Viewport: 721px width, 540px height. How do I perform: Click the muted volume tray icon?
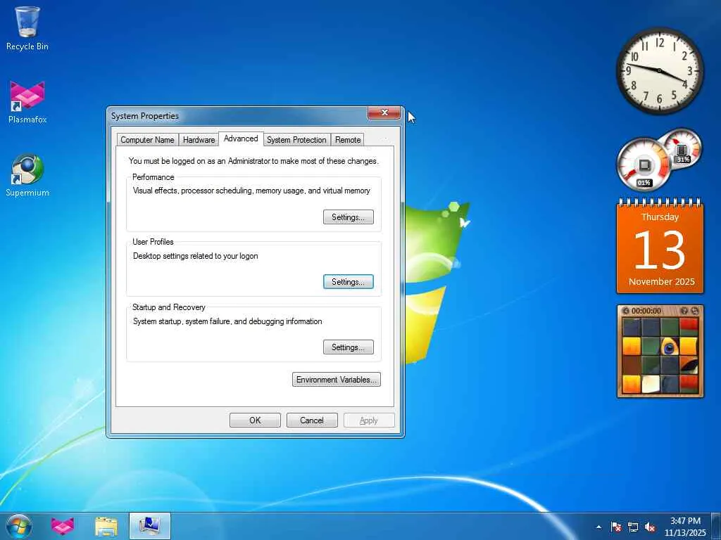pos(650,527)
